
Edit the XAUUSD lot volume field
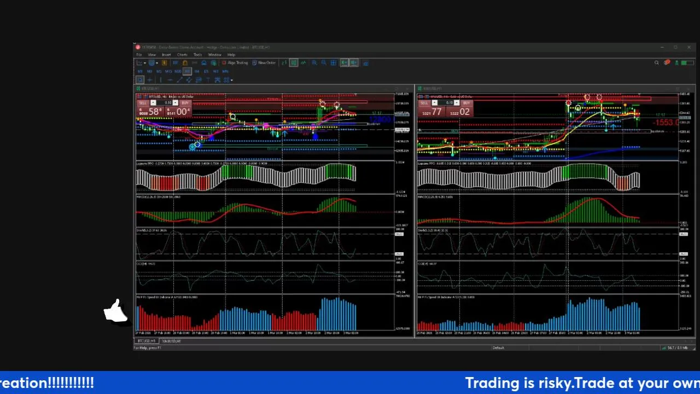(446, 103)
